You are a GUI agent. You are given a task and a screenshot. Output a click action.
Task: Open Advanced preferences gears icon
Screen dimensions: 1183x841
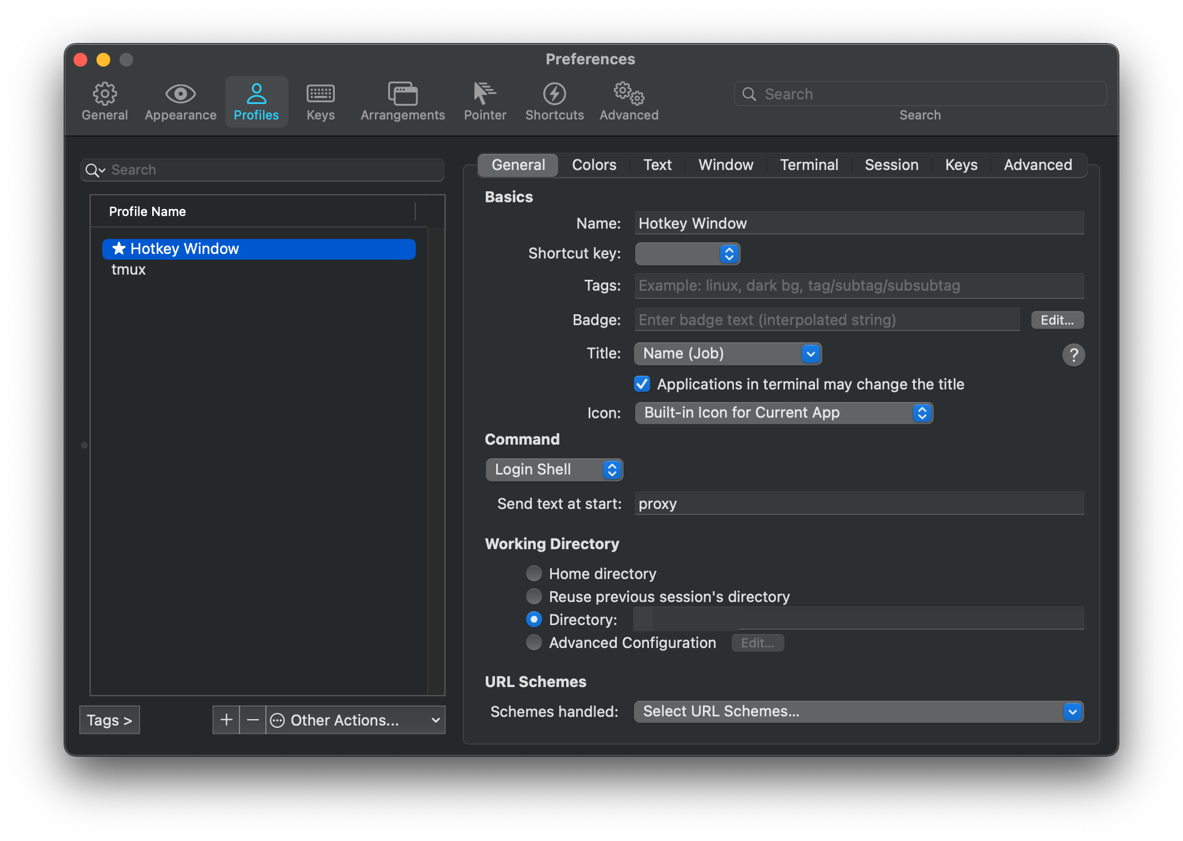pyautogui.click(x=629, y=94)
